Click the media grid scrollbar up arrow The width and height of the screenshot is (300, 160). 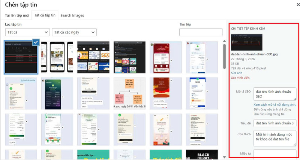click(224, 41)
